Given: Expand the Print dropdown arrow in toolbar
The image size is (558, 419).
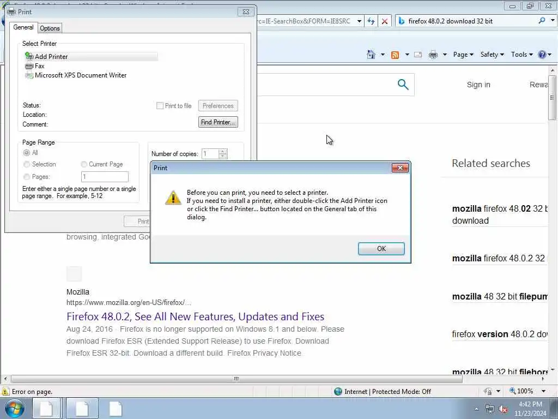Looking at the screenshot, I should coord(445,55).
